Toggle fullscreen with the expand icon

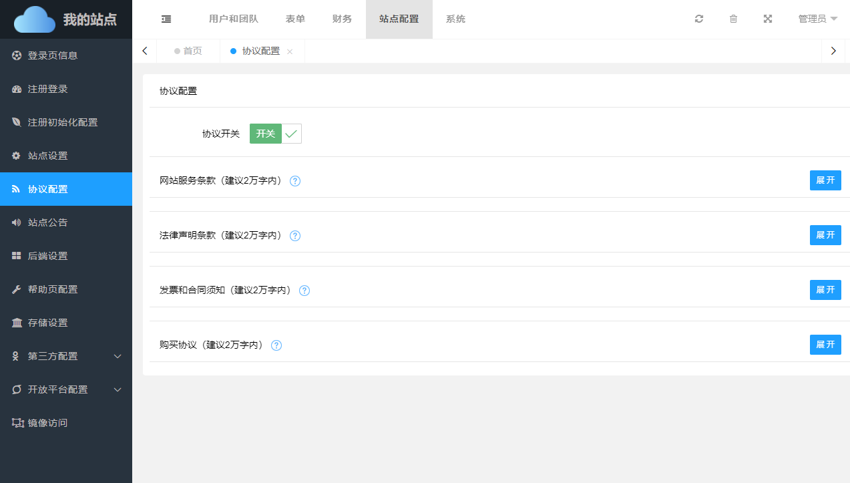[768, 19]
